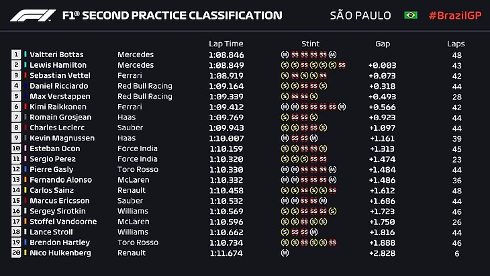Click Kimi Raikkonen's gap value +0.566

[382, 107]
